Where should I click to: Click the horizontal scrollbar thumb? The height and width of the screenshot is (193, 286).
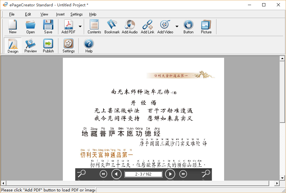coord(137,183)
